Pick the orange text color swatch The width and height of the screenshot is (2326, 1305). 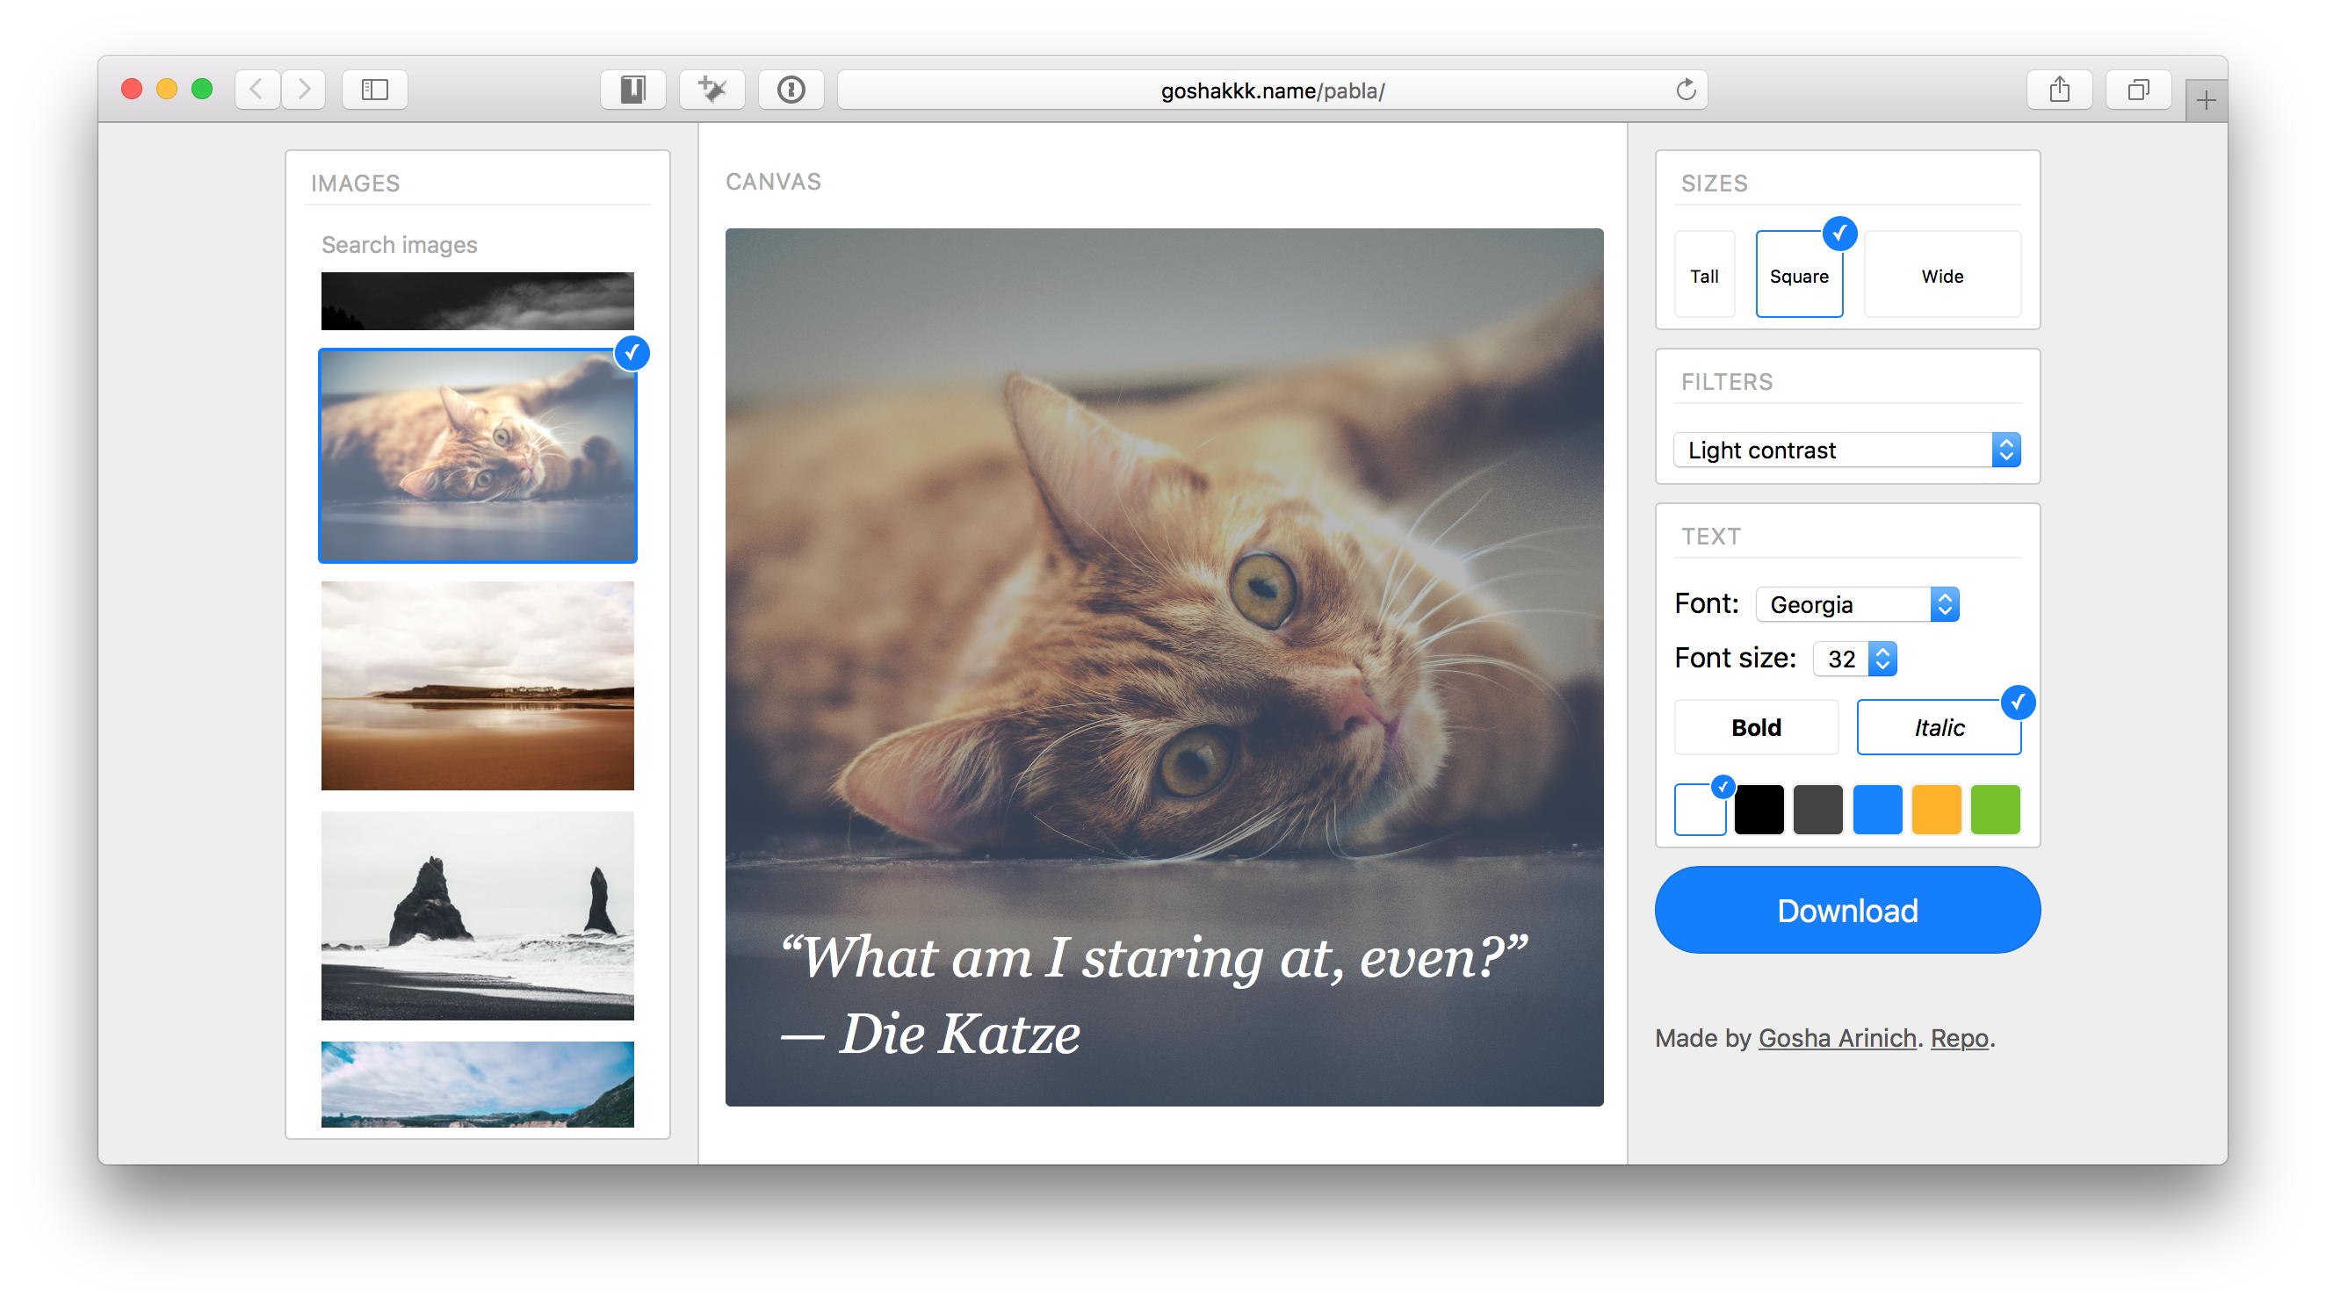click(1936, 810)
